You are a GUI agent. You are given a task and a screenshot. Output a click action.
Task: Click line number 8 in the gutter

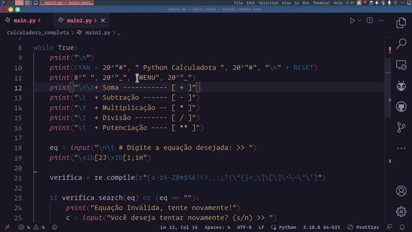20,48
